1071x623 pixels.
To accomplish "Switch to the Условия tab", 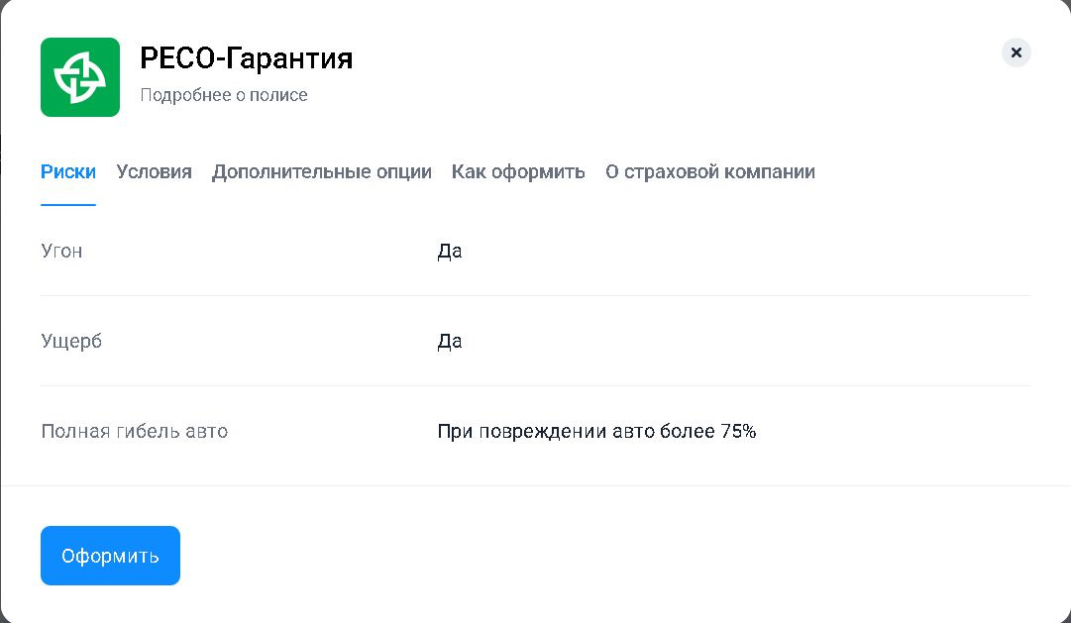I will (x=154, y=172).
